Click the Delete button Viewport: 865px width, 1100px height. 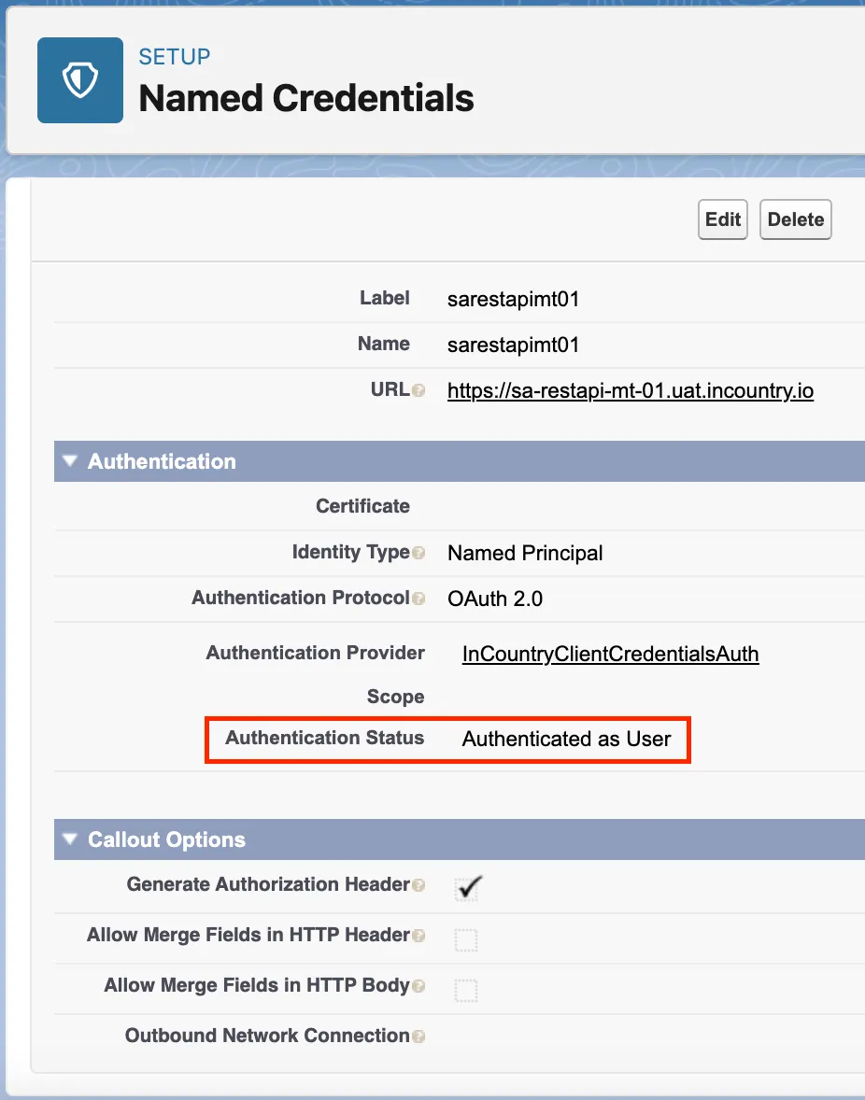795,219
